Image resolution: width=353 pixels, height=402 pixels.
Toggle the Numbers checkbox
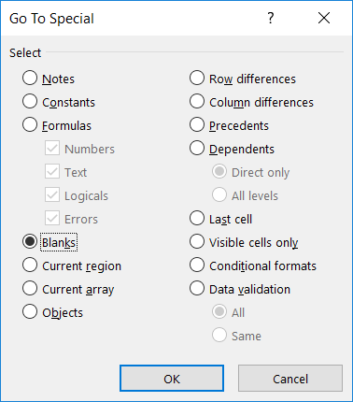(52, 149)
